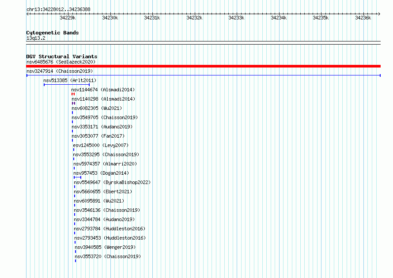
Task: Click nsv5660655 (Ebert2021) text
Action: coord(103,192)
